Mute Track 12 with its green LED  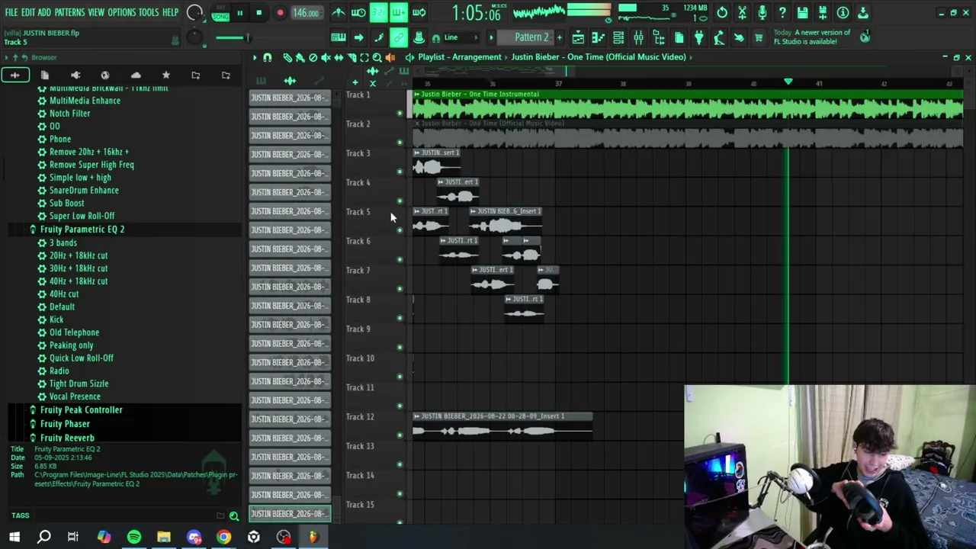coord(400,435)
